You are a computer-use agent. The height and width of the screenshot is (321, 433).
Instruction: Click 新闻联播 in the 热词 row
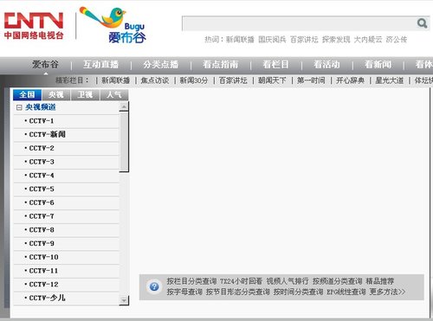(240, 40)
